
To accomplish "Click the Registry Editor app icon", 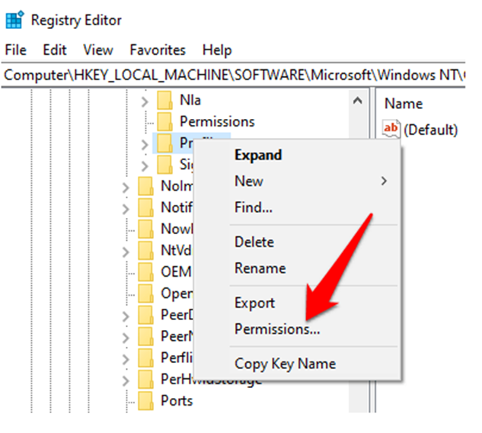I will click(14, 20).
